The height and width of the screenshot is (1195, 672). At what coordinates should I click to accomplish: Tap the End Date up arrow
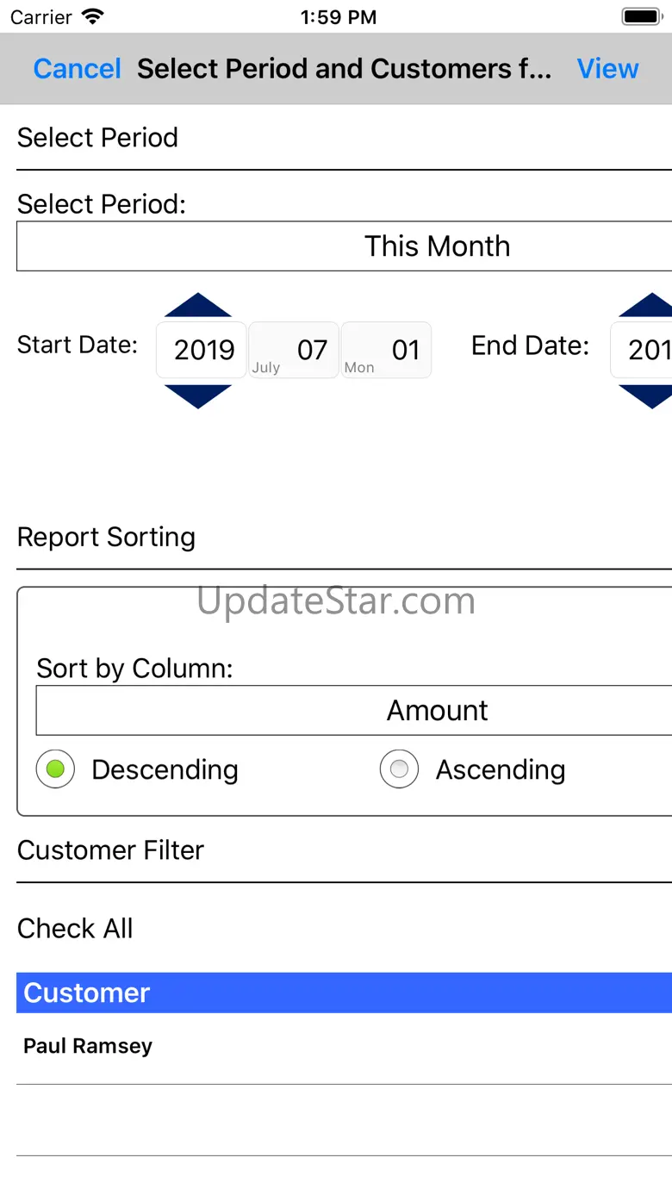click(650, 306)
